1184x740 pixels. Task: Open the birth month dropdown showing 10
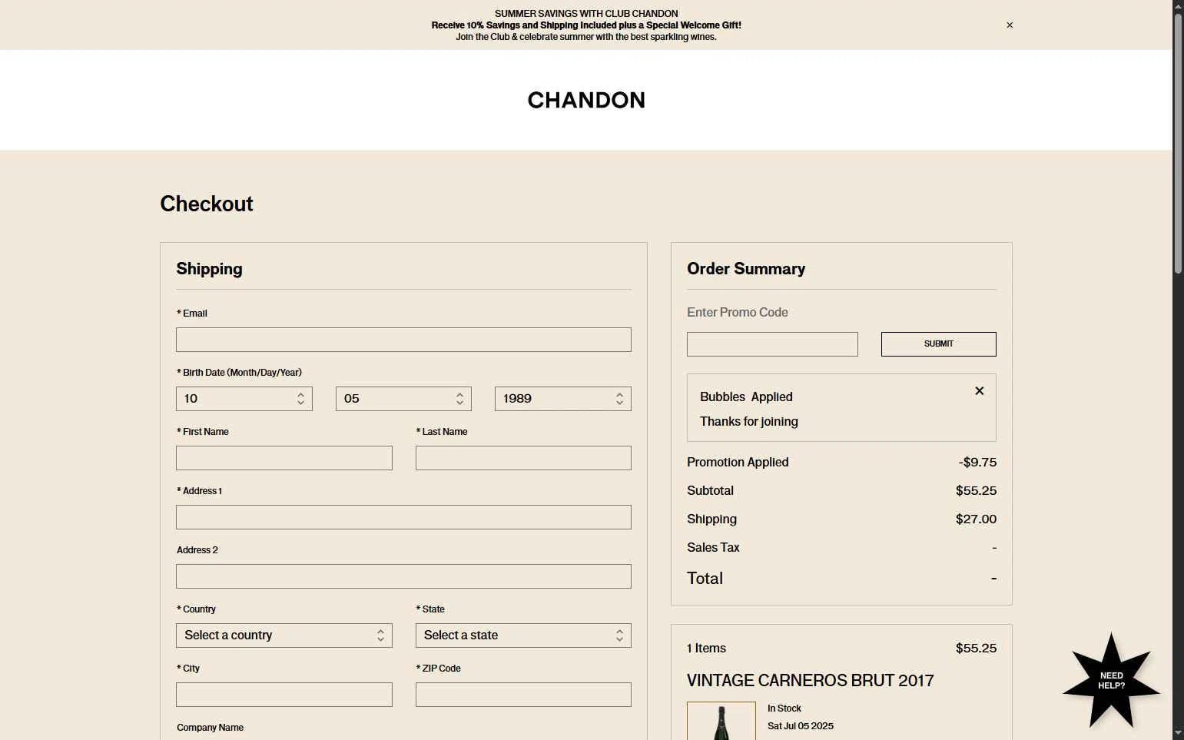tap(244, 399)
